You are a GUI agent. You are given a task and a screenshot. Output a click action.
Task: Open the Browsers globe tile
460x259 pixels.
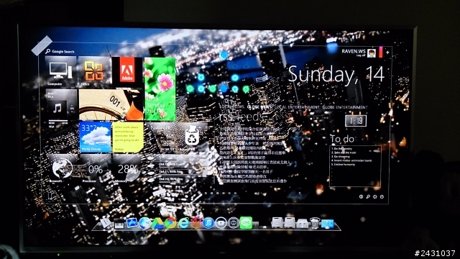click(x=62, y=170)
